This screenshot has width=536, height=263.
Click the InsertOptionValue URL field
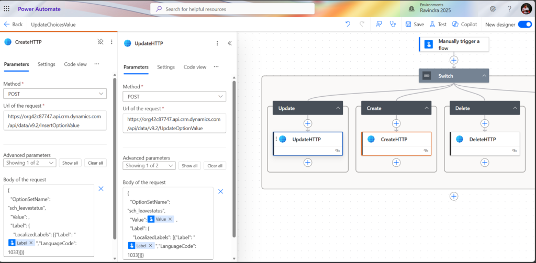(x=55, y=121)
